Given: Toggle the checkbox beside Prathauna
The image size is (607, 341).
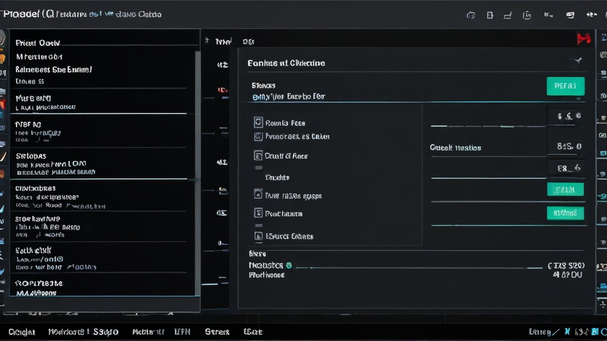Looking at the screenshot, I should click(x=257, y=213).
